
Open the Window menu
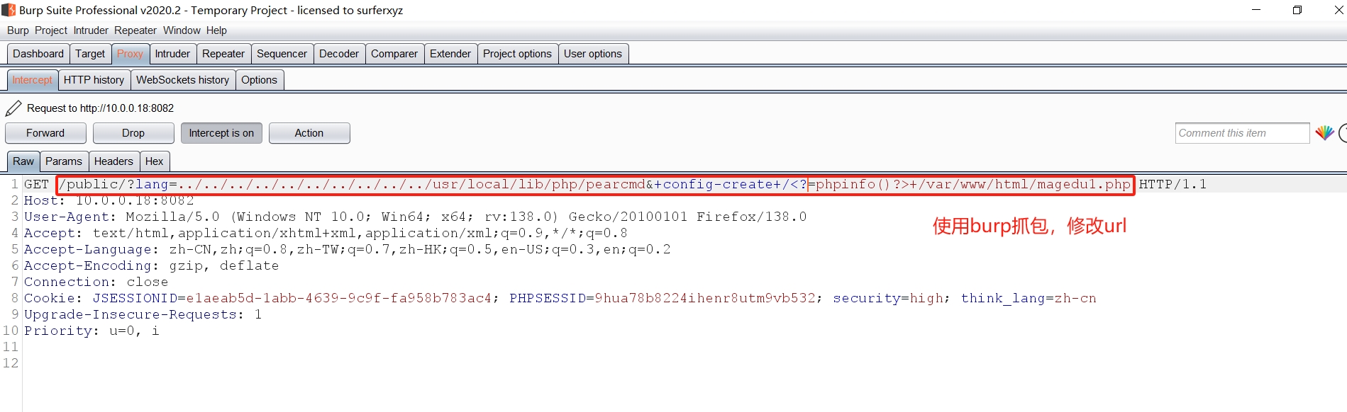(182, 30)
